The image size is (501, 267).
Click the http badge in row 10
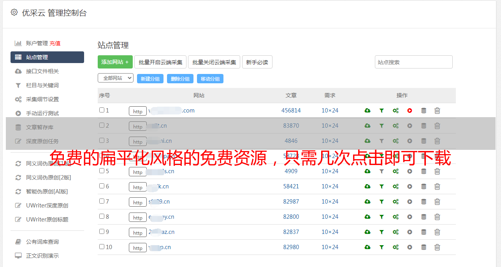tap(138, 248)
